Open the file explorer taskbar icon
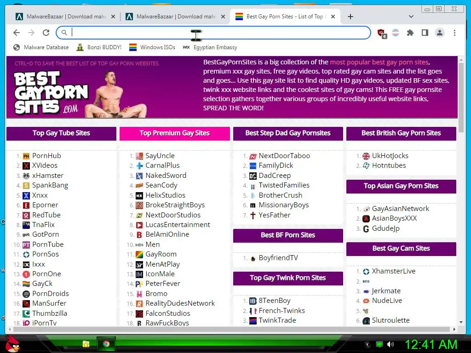The width and height of the screenshot is (471, 353). pos(86,344)
